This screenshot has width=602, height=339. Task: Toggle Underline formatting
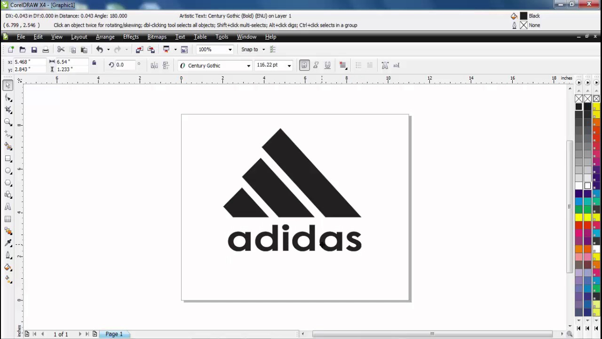coord(327,65)
